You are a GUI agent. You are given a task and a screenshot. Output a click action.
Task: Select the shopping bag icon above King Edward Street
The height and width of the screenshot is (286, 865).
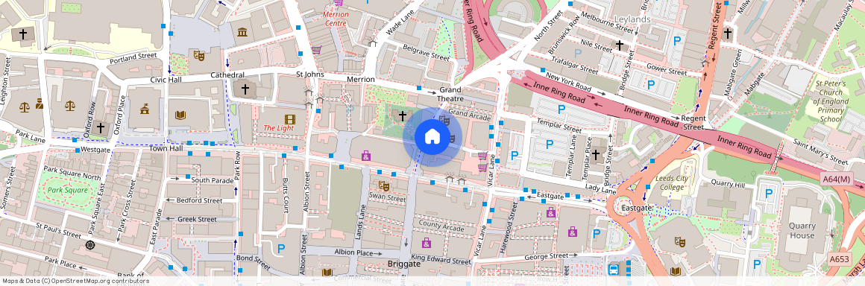(426, 243)
